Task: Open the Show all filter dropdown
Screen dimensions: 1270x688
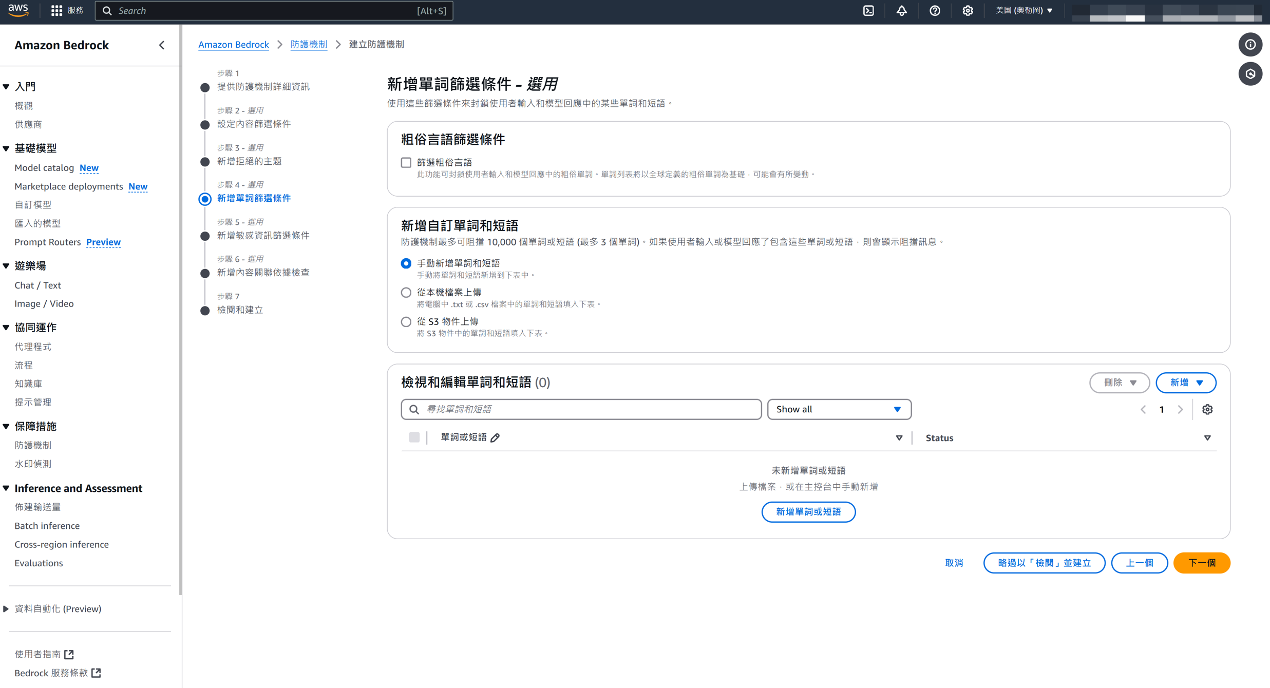Action: 839,409
